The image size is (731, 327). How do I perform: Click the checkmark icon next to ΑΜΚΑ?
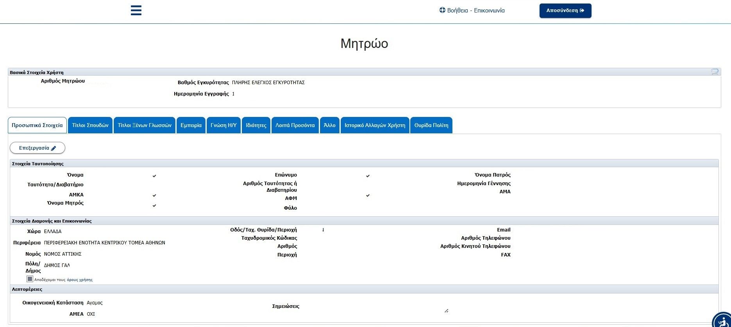(154, 195)
